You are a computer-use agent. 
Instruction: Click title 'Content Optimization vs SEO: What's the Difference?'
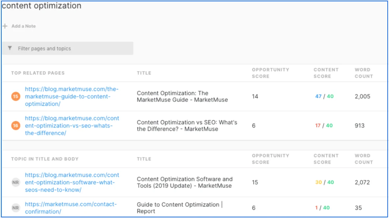187,125
